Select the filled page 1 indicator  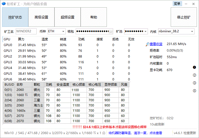194,67
